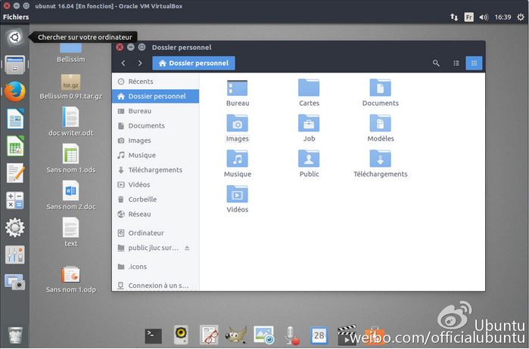This screenshot has height=349, width=529.
Task: Switch to list view in file manager
Action: (x=456, y=63)
